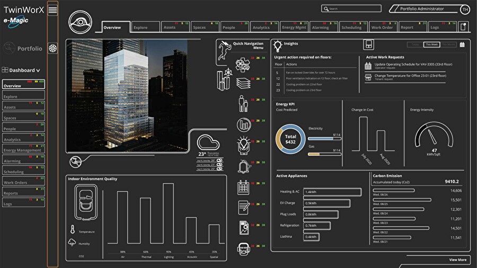Switch to the Work Order tab
The height and width of the screenshot is (268, 477).
(383, 26)
